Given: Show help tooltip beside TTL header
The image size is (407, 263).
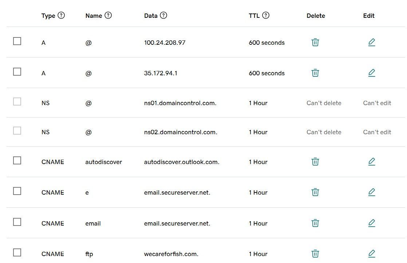Looking at the screenshot, I should [265, 15].
